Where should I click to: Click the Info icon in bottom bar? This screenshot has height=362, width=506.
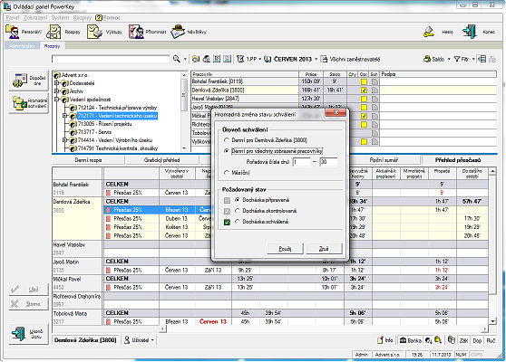click(x=380, y=340)
